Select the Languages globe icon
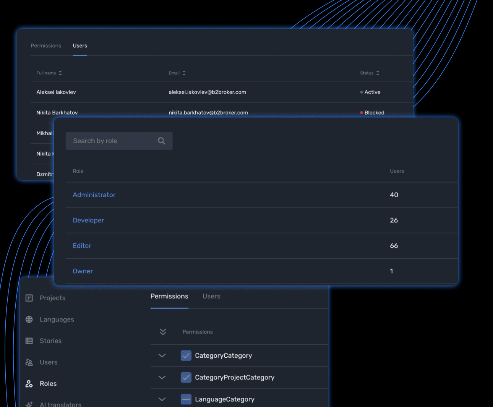 tap(29, 319)
